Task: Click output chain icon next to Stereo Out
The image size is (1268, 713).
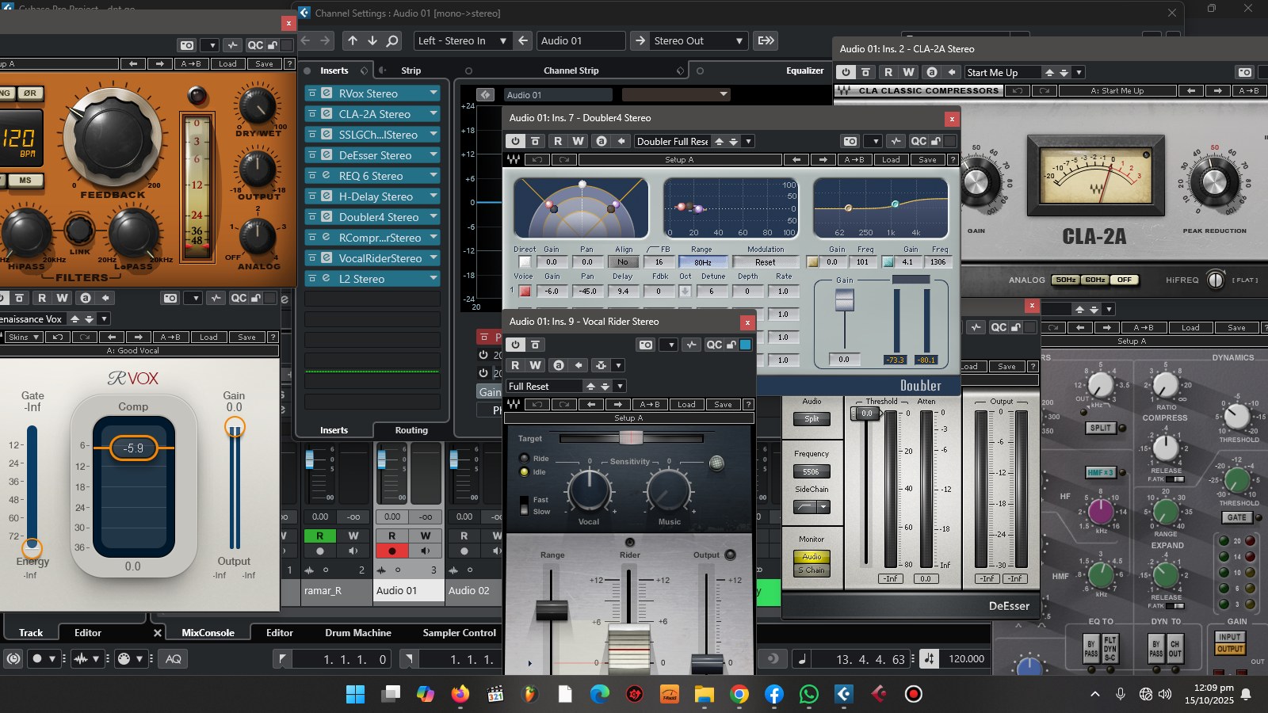Action: point(766,40)
